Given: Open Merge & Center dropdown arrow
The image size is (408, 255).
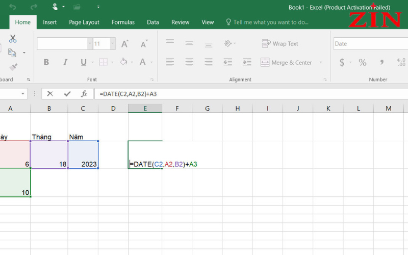Looking at the screenshot, I should pyautogui.click(x=321, y=62).
